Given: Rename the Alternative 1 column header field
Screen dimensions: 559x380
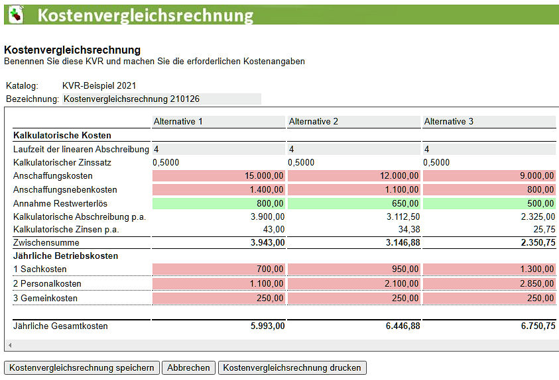Looking at the screenshot, I should point(219,122).
